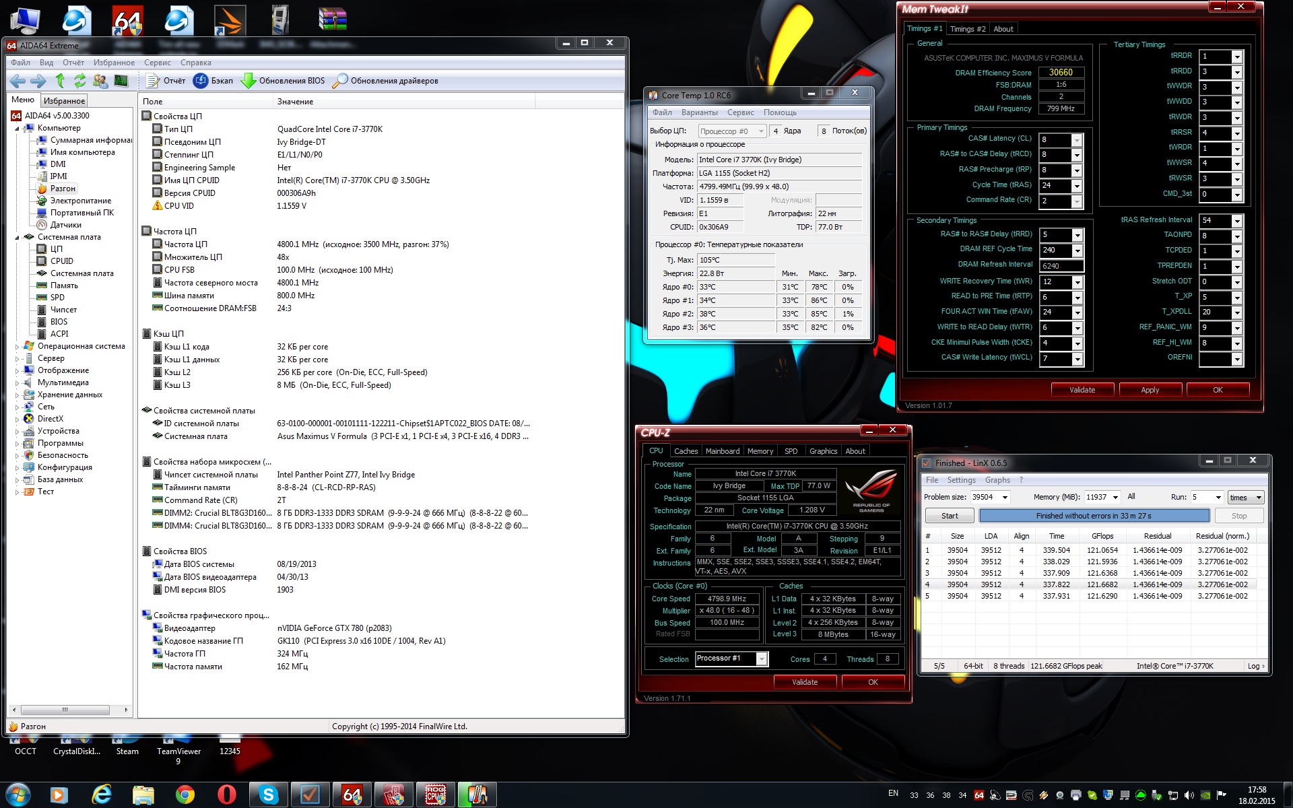Viewport: 1293px width, 808px height.
Task: Click the green Up arrow in AIDA64 toolbar
Action: (x=60, y=81)
